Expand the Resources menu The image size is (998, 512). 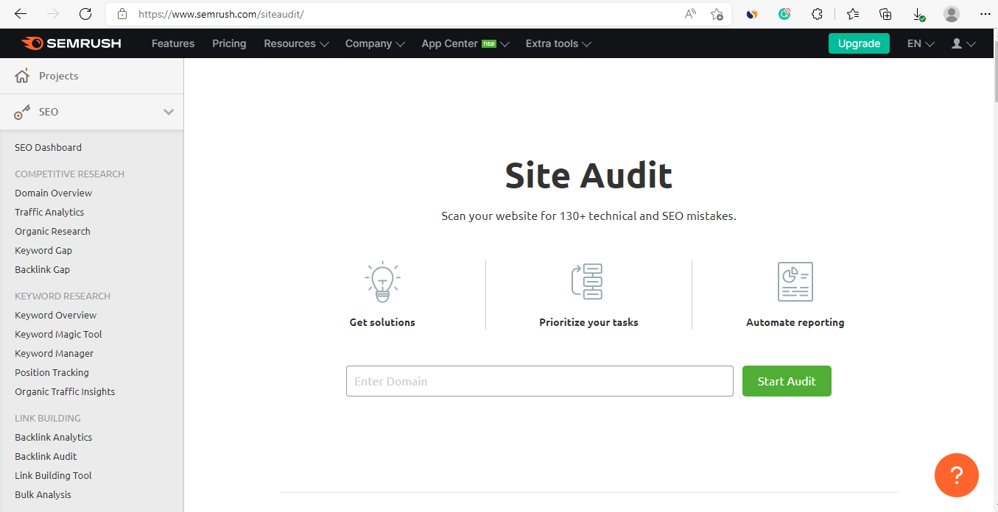(x=296, y=43)
